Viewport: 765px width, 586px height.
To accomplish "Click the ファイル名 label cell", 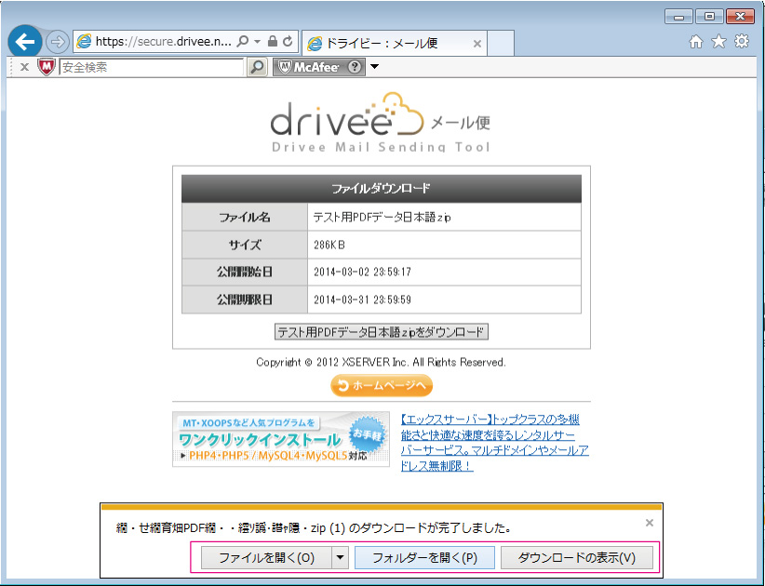I will (245, 217).
